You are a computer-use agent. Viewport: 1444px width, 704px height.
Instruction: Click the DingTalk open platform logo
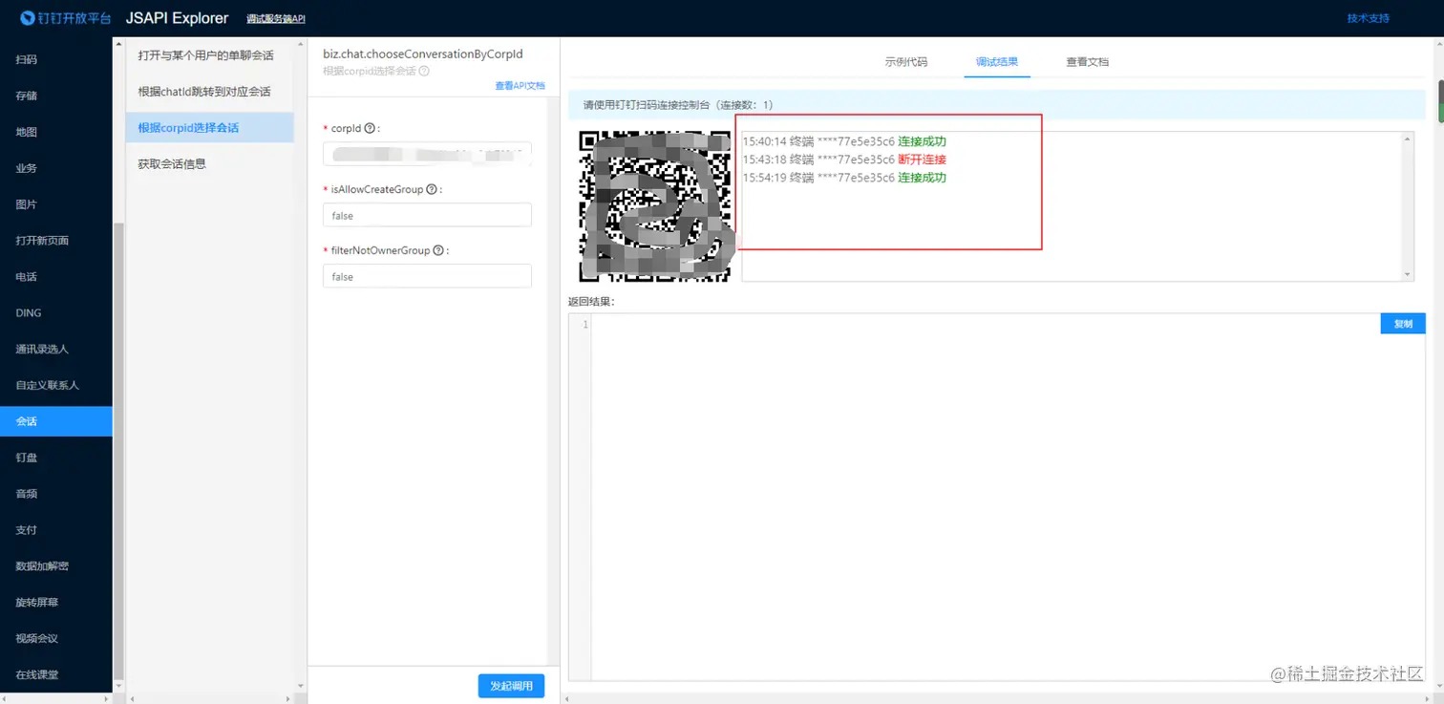[65, 18]
